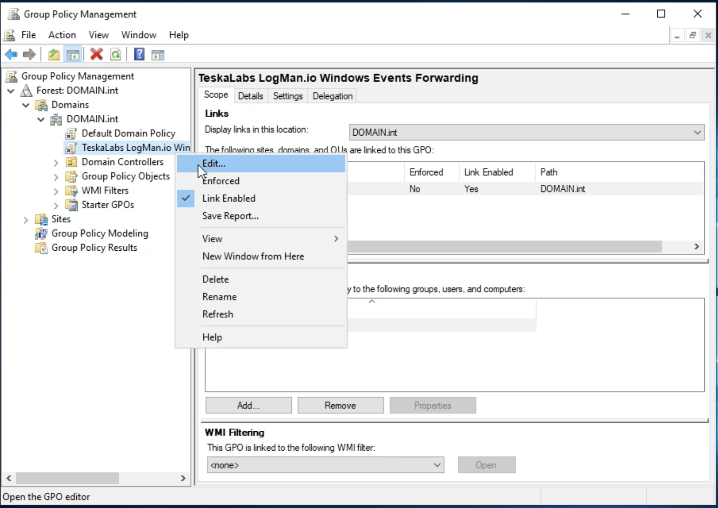Image resolution: width=718 pixels, height=508 pixels.
Task: Toggle Link Enabled in context menu
Action: click(261, 198)
